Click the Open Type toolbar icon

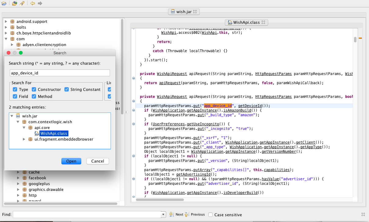14,3
